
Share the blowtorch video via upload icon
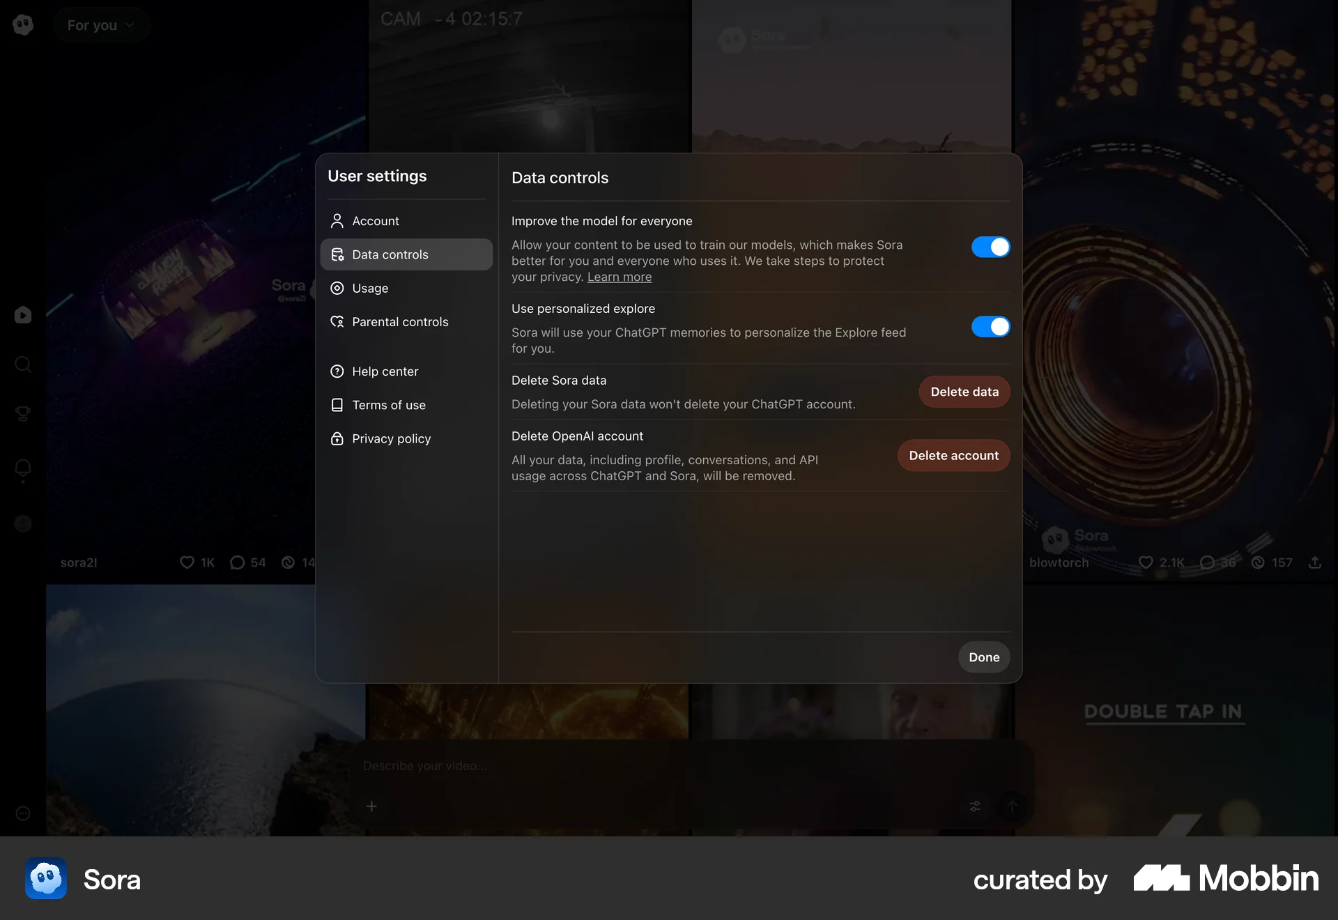click(1315, 562)
